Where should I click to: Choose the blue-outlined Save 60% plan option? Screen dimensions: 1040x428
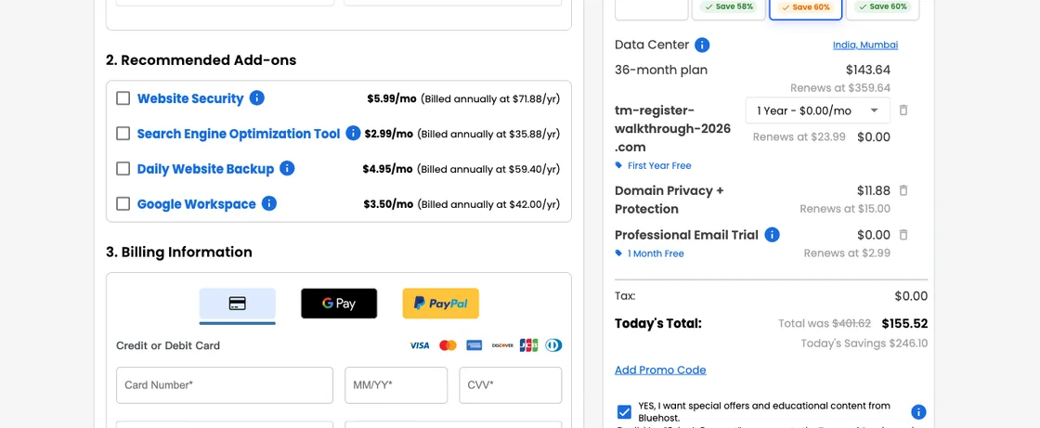point(805,8)
